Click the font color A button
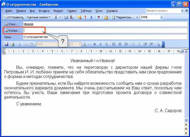This screenshot has height=137, width=190. pyautogui.click(x=84, y=44)
